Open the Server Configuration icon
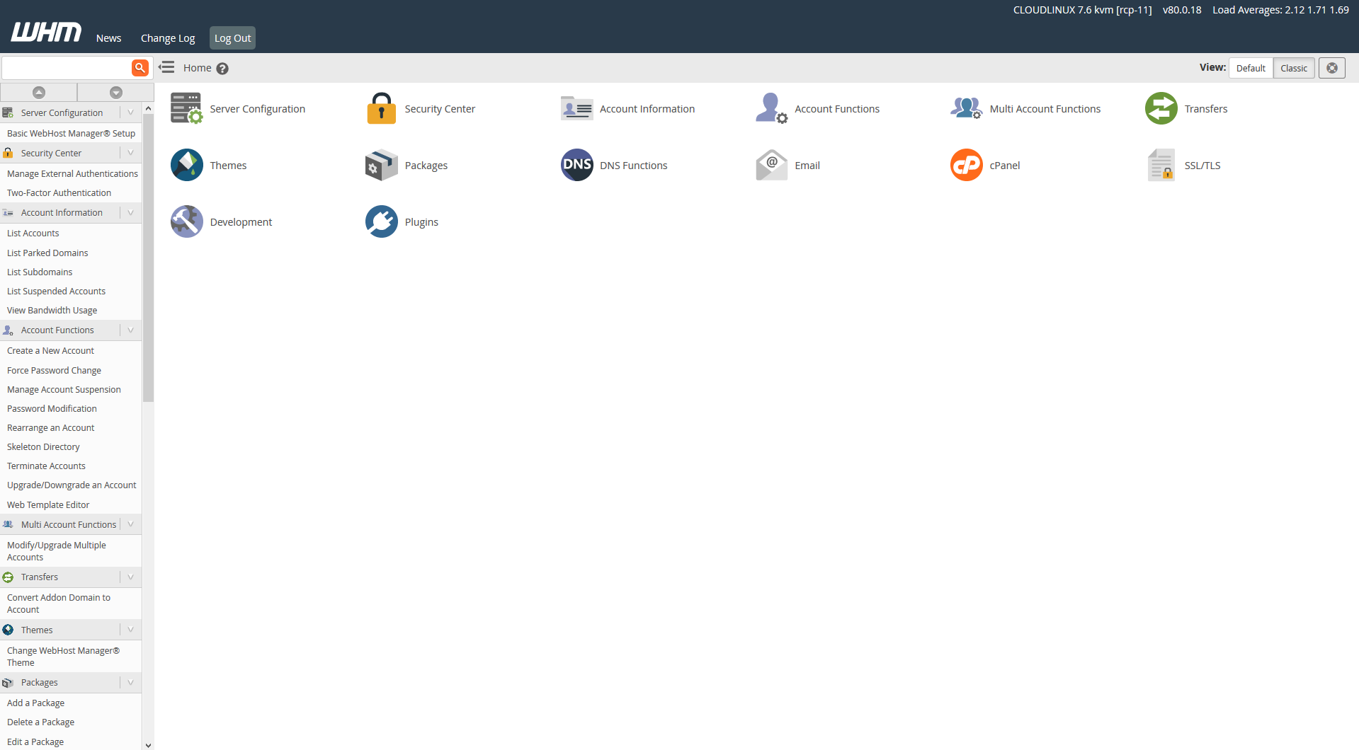Image resolution: width=1359 pixels, height=750 pixels. (x=186, y=108)
